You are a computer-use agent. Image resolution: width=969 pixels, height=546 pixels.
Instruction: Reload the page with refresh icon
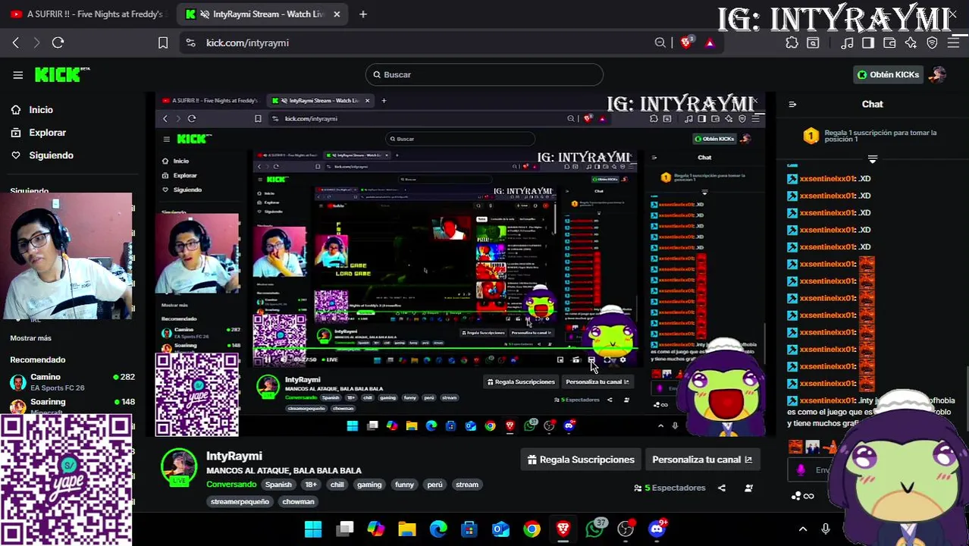[58, 43]
